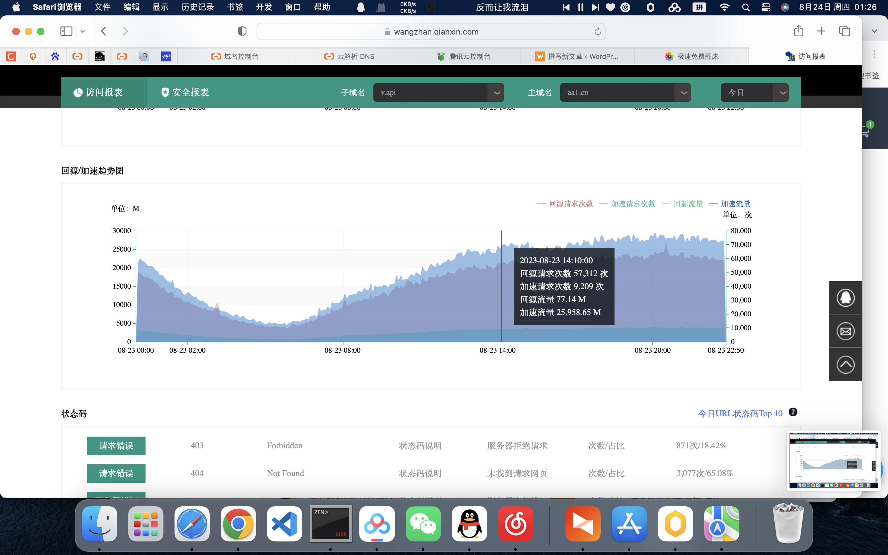Viewport: 888px width, 555px height.
Task: Open ZEN terminal app in Dock
Action: [331, 524]
